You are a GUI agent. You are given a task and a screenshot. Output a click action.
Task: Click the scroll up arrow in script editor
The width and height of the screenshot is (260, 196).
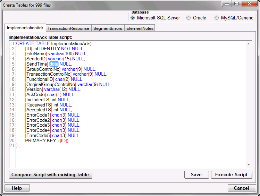pos(249,44)
